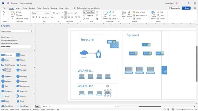Image resolution: width=198 pixels, height=111 pixels.
Task: Switch to the View tab
Action: click(61, 8)
